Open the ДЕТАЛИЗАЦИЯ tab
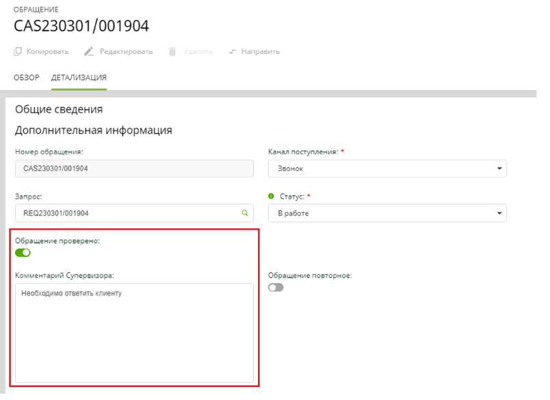The height and width of the screenshot is (400, 550). click(x=79, y=77)
